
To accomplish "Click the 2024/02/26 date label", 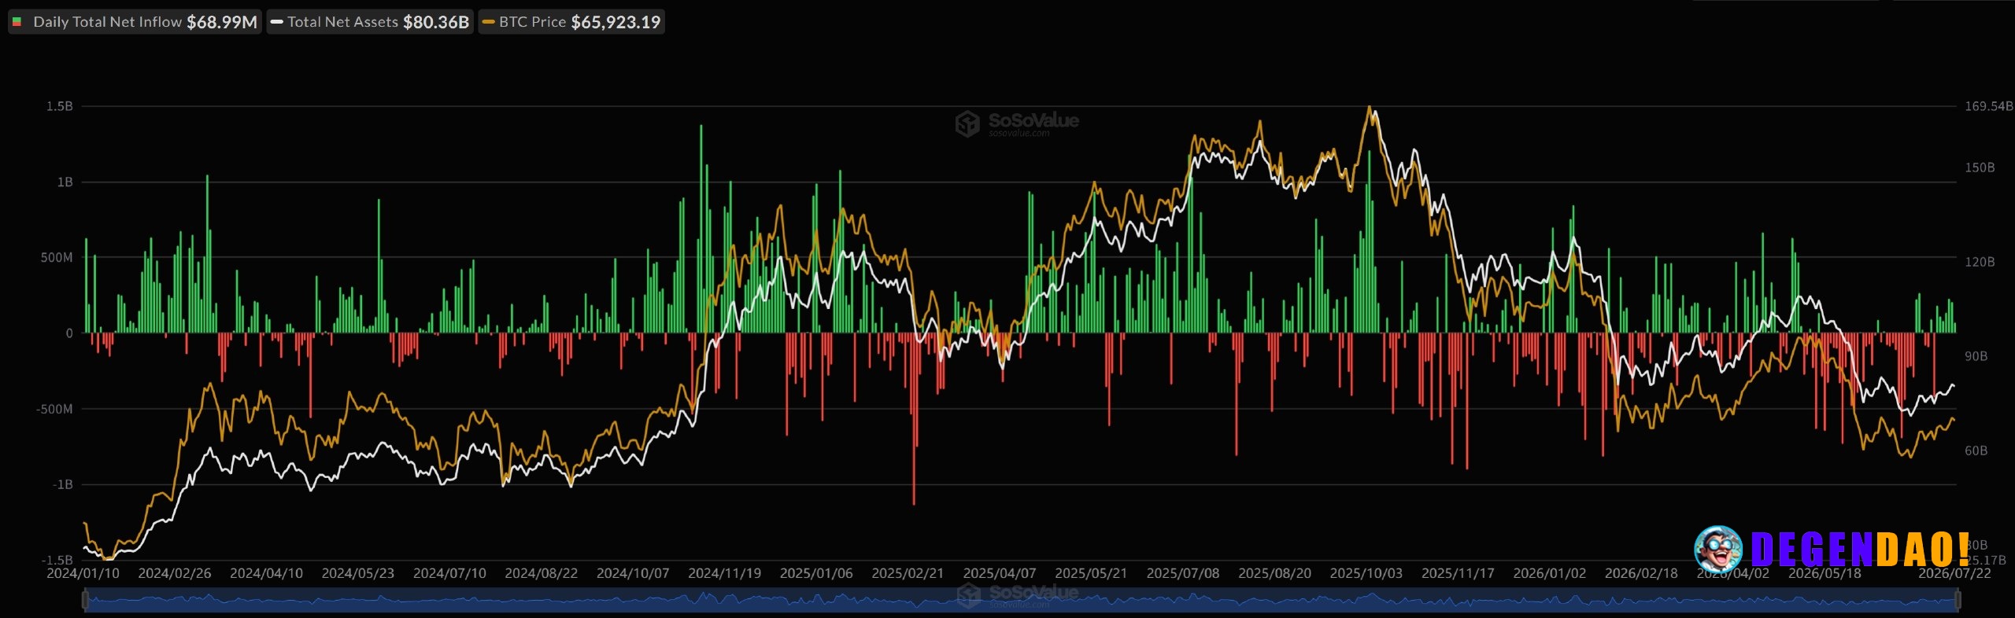I will (x=175, y=573).
